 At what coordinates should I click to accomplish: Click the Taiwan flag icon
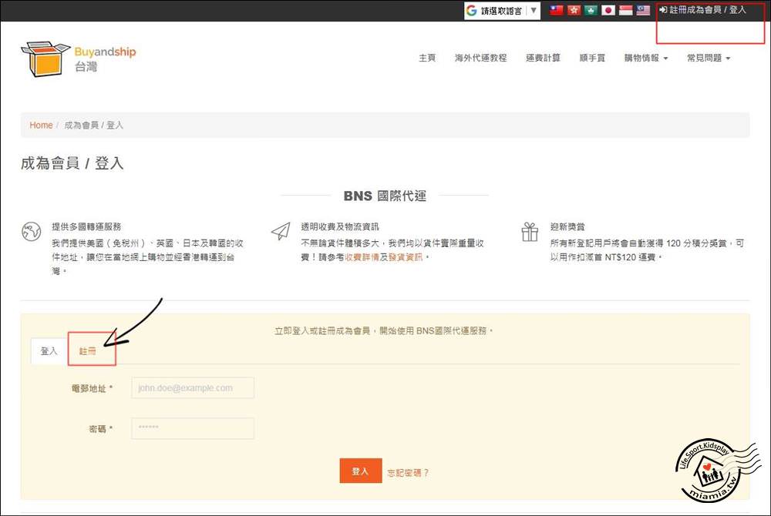point(556,11)
